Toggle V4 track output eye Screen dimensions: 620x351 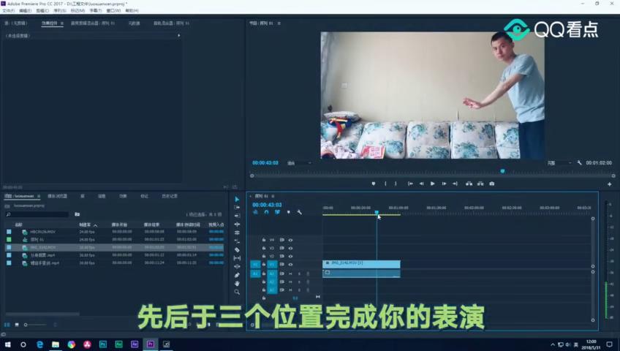[290, 240]
